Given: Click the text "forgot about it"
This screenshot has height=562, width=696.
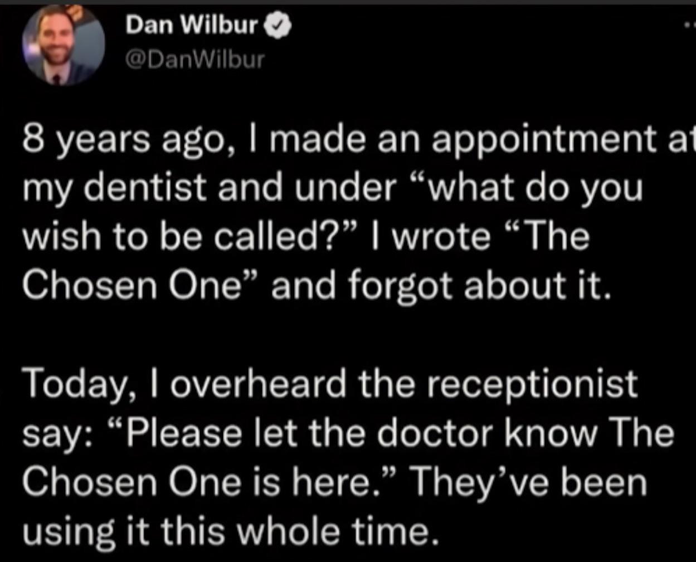Looking at the screenshot, I should [x=479, y=285].
